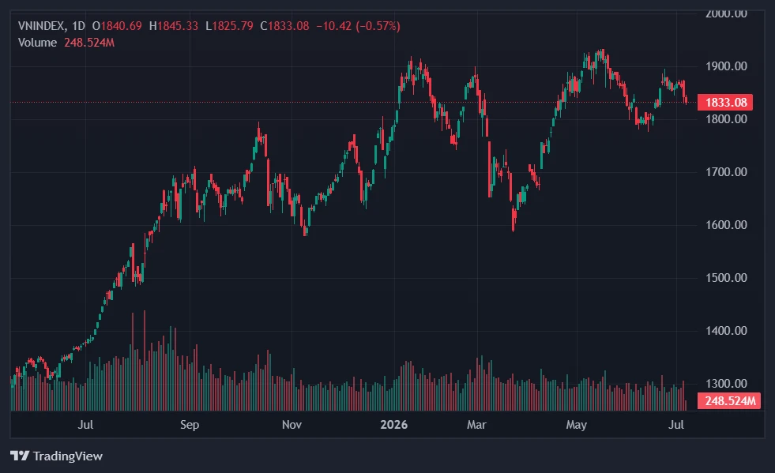Click the open price O1840.69 in legend
775x473 pixels.
click(x=117, y=26)
